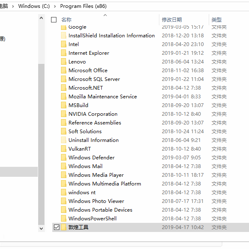249x249 pixels.
Task: Uncheck the 敦煌工具 folder checkbox
Action: [x=56, y=227]
